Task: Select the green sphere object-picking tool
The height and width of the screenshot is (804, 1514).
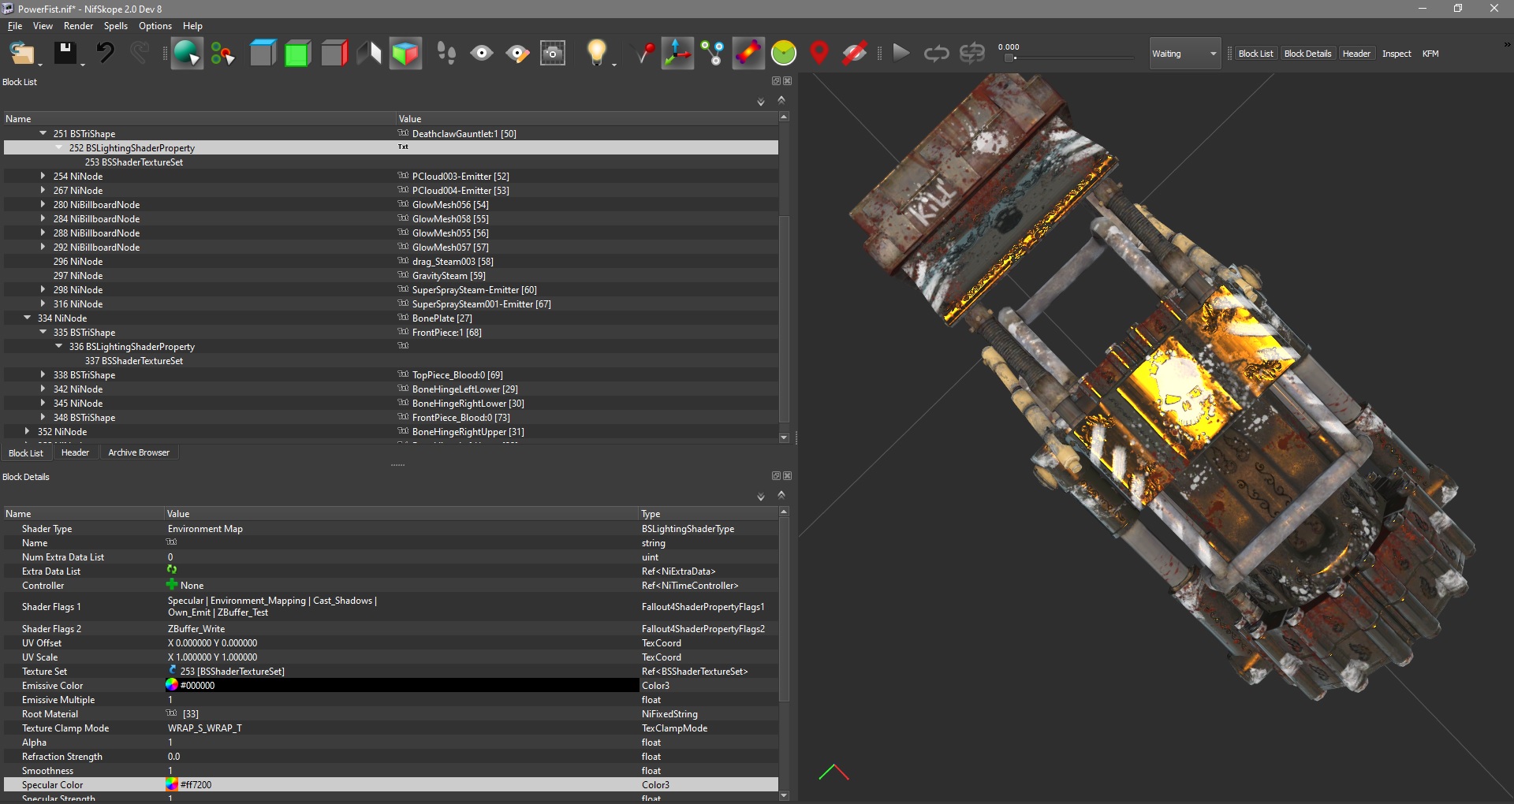Action: 187,54
